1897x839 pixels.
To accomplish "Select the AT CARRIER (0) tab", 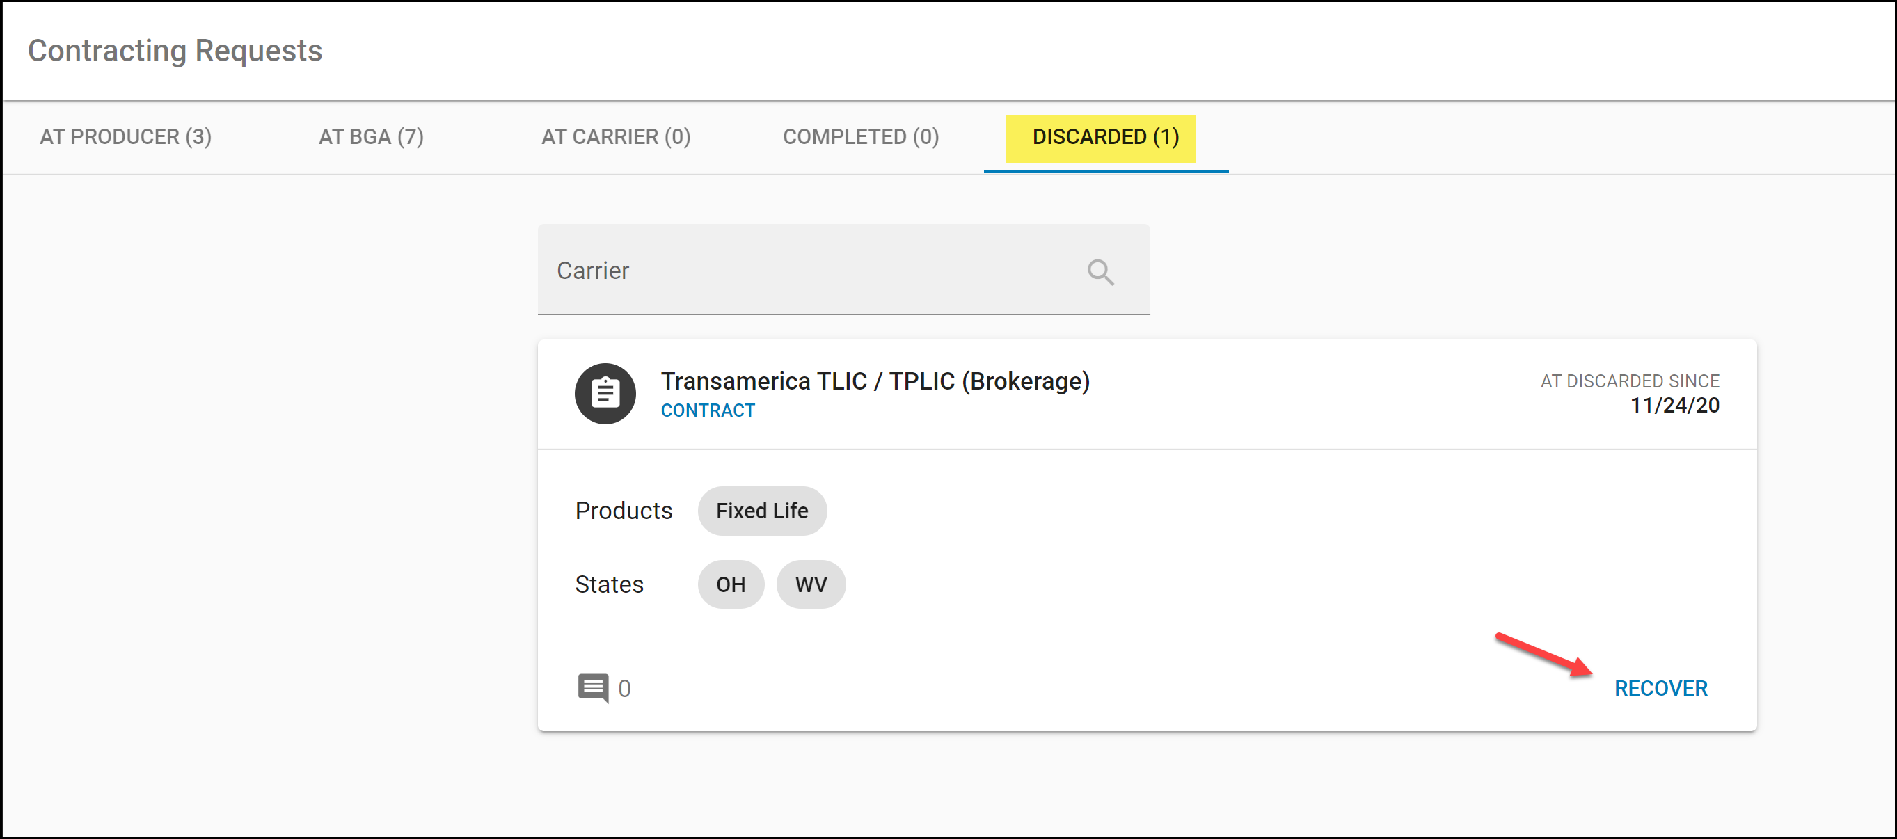I will 616,137.
